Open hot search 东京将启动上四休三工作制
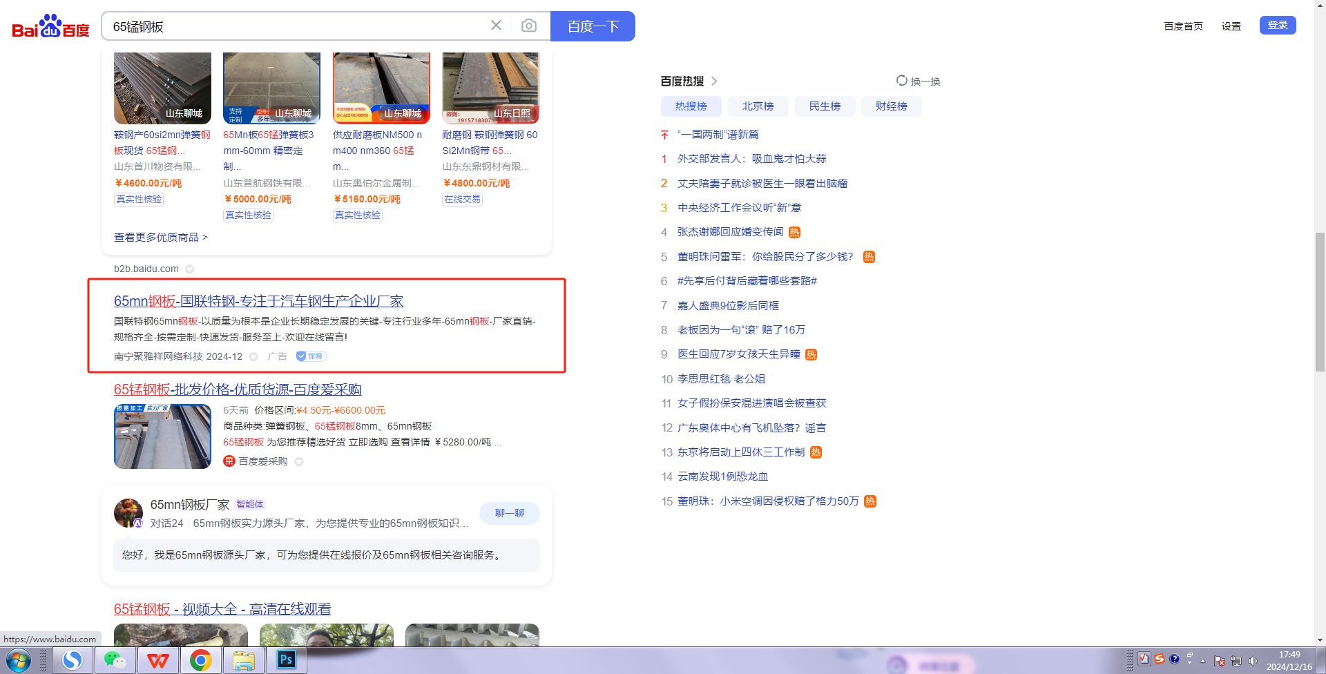1326x674 pixels. click(x=741, y=452)
